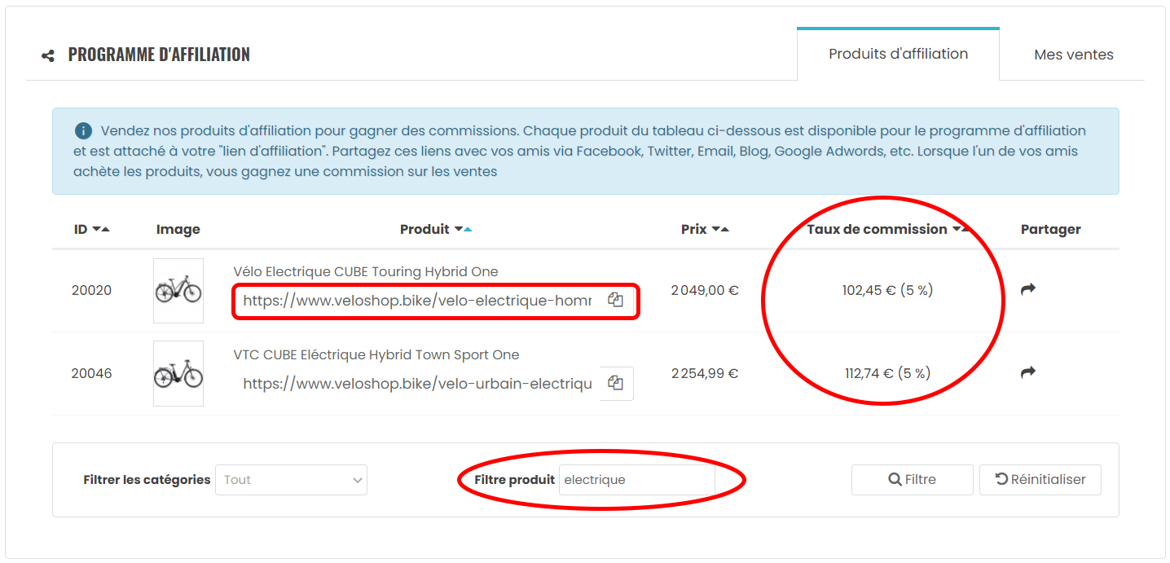Click the Image column header
Image resolution: width=1170 pixels, height=563 pixels.
pos(178,230)
